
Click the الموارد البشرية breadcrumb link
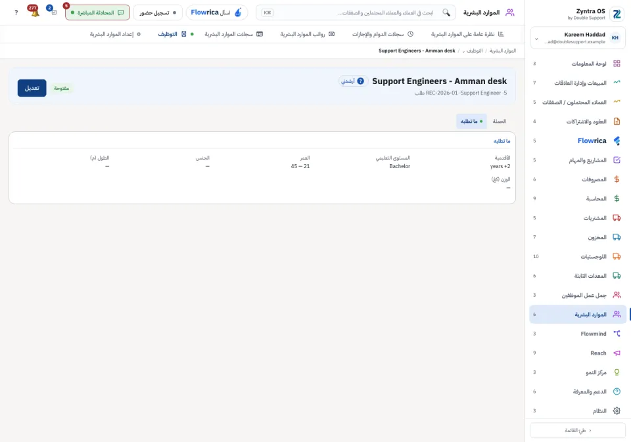click(503, 51)
